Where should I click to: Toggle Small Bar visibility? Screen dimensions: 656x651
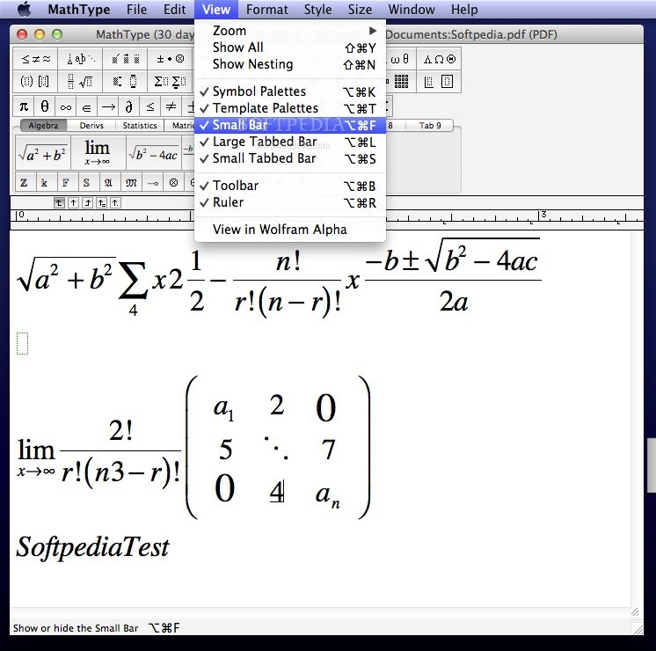[x=290, y=125]
